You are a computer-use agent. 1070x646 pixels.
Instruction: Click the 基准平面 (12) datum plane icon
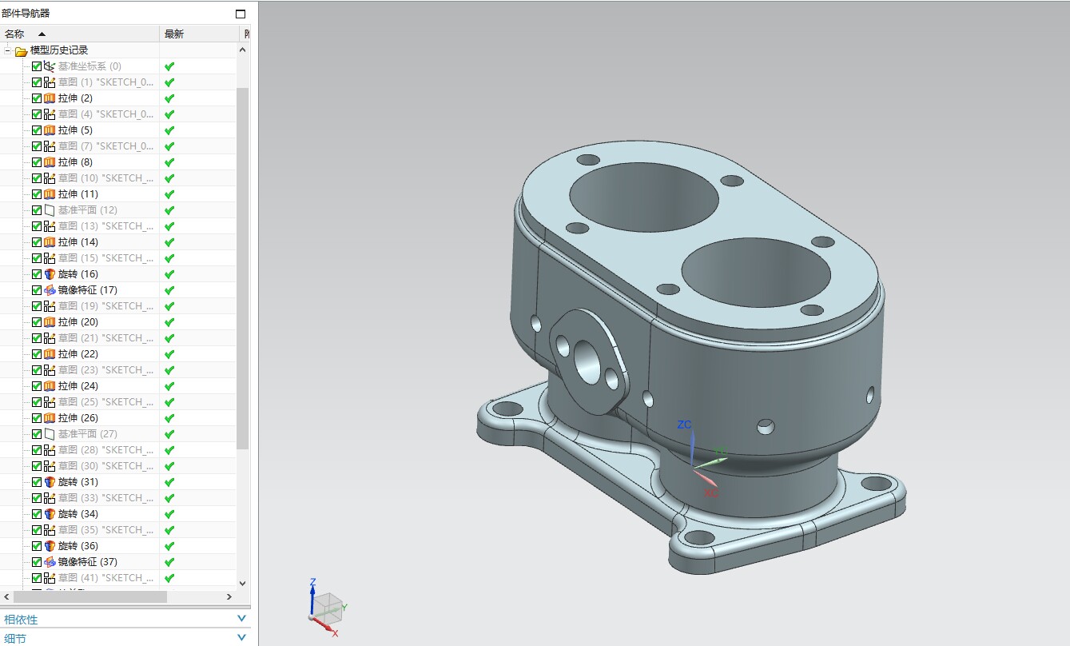pyautogui.click(x=50, y=210)
